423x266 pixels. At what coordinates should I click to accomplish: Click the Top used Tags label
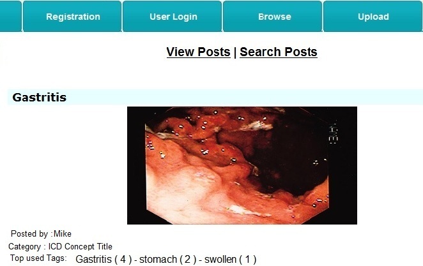(x=38, y=258)
